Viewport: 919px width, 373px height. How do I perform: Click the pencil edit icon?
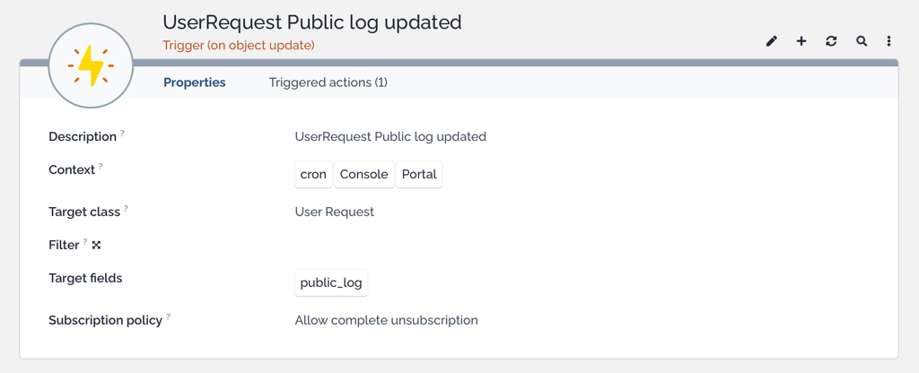771,41
